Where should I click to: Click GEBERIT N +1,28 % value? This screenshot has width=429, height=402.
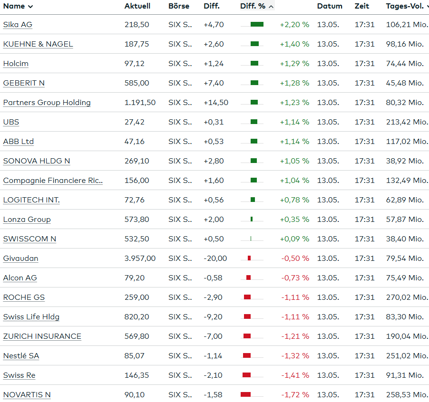click(x=294, y=83)
